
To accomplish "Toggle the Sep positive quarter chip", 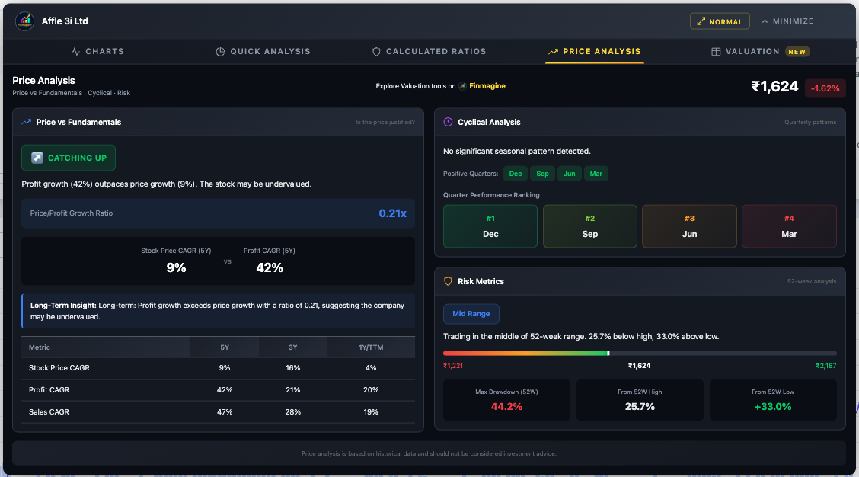I will (542, 173).
